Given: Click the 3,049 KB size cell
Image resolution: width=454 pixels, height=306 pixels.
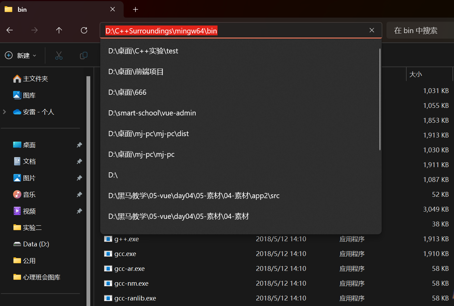Looking at the screenshot, I should coord(436,209).
